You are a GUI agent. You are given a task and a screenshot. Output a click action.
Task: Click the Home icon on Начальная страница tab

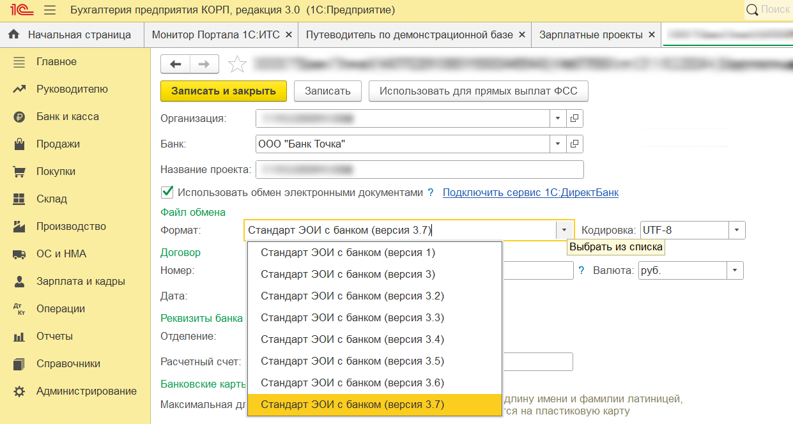tap(13, 35)
